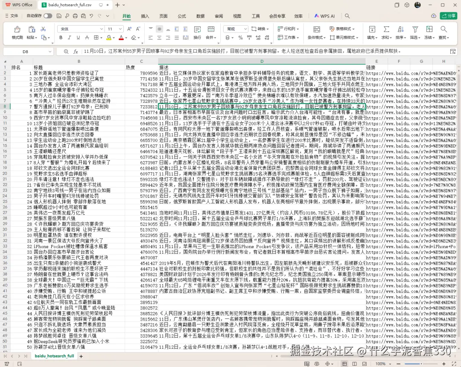
Task: Apply Bold formatting
Action: (61, 38)
